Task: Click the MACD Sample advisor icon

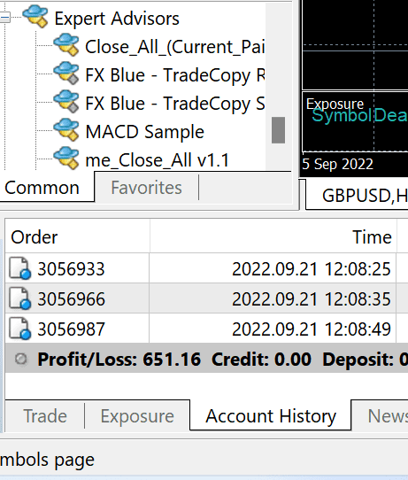Action: (66, 129)
